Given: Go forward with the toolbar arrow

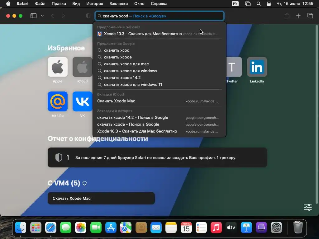Looking at the screenshot, I should coord(63,16).
